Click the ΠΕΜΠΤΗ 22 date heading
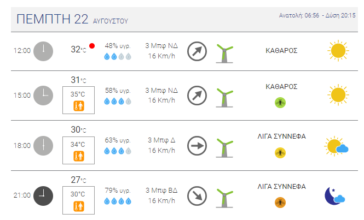Viewport: 364px width, 220px height. (52, 19)
